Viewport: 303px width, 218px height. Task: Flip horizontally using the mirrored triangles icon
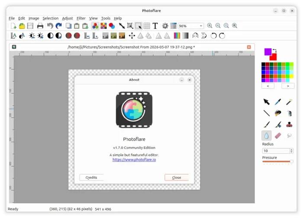click(x=195, y=36)
